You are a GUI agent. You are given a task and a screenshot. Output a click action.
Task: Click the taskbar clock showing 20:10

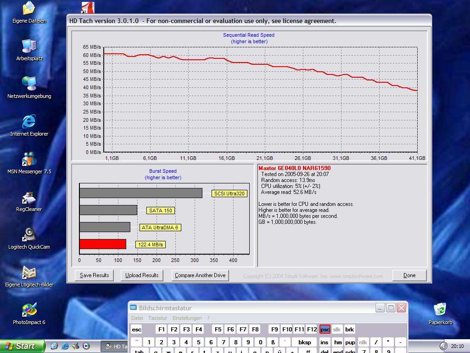[458, 346]
